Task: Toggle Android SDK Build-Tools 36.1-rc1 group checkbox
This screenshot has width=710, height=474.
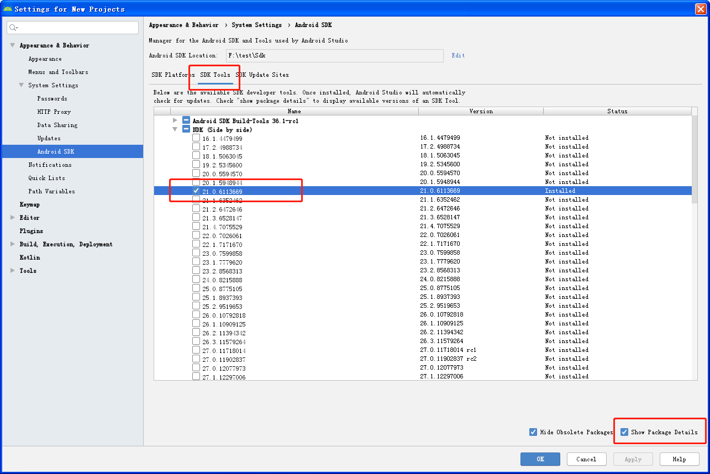Action: 186,120
